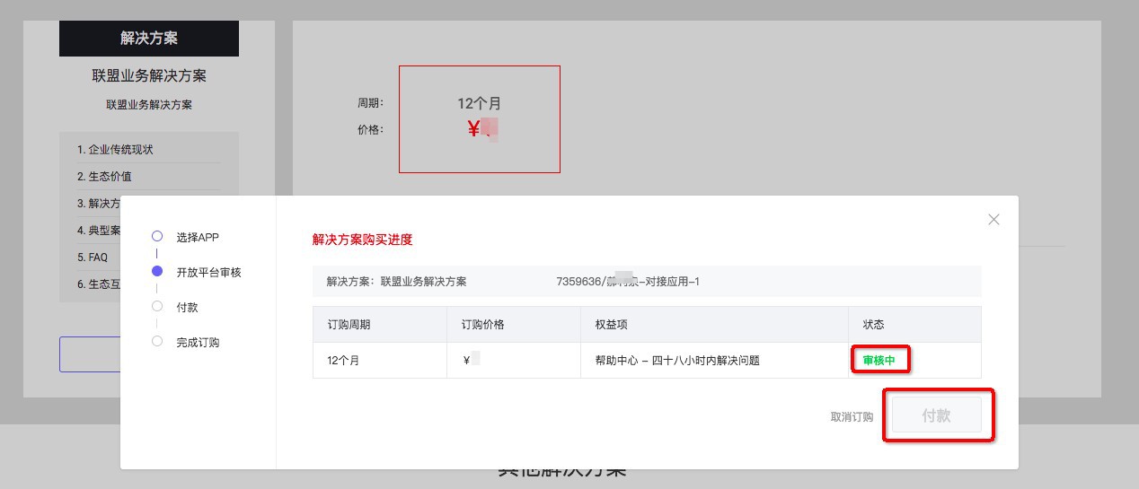
Task: Click 取消订购 to cancel the order
Action: click(x=852, y=417)
